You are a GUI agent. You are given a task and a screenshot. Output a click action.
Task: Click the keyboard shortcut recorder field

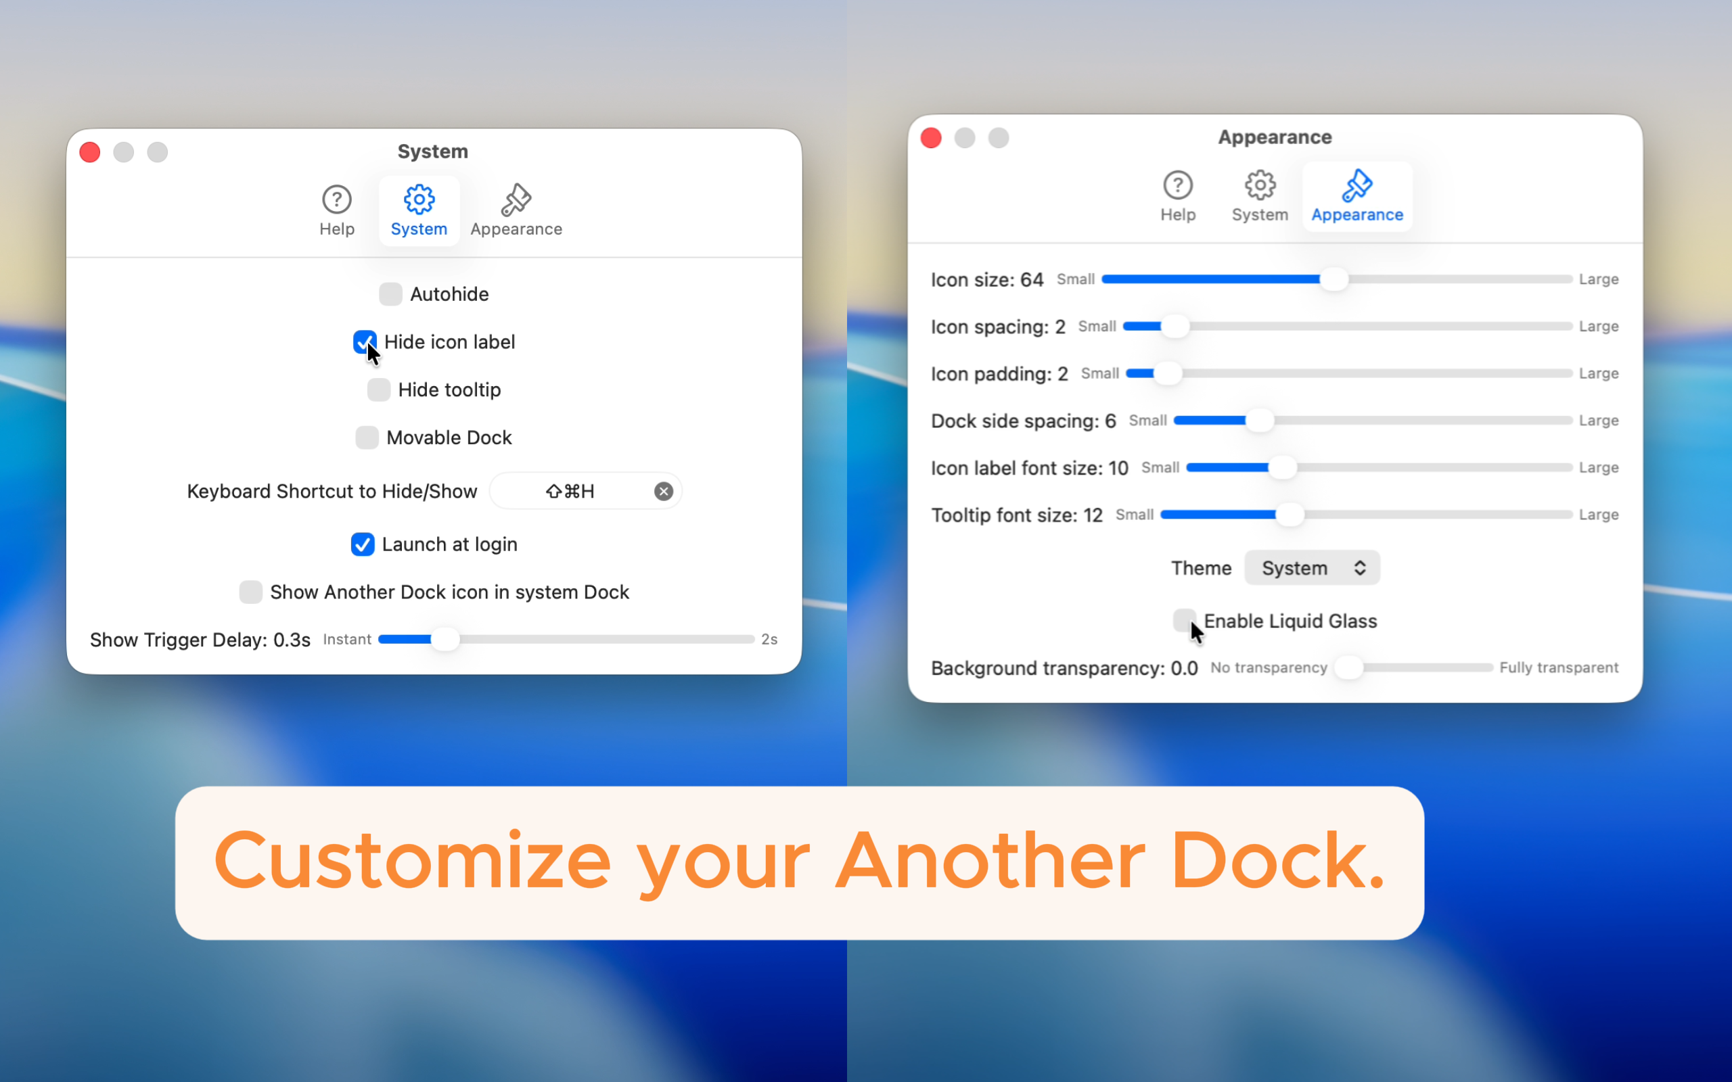click(x=571, y=491)
